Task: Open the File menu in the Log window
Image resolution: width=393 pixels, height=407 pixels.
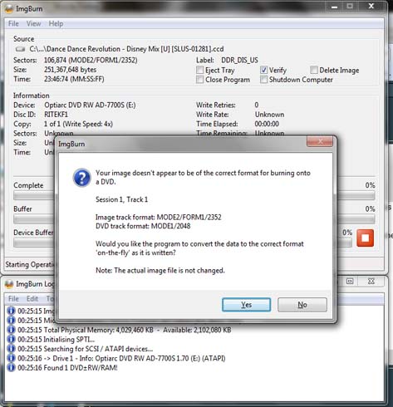Action: tap(13, 299)
